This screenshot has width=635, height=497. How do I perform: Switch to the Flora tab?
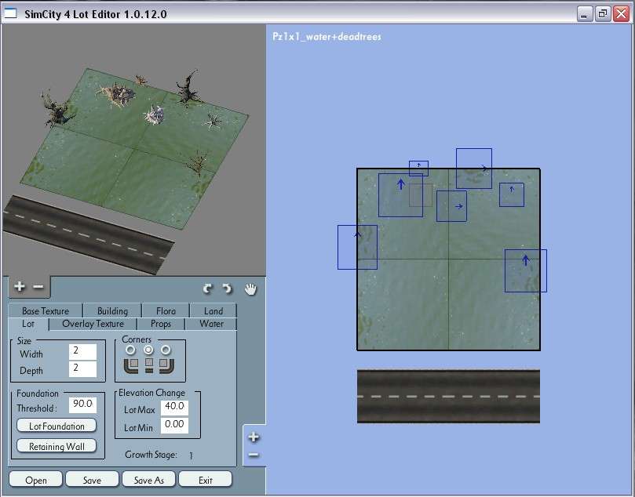tap(166, 310)
